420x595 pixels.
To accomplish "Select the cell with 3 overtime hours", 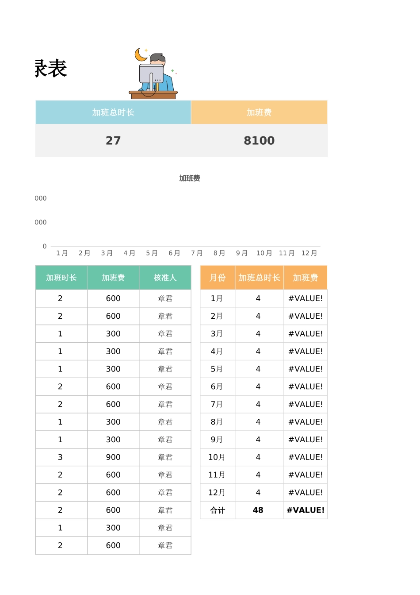I will click(61, 457).
